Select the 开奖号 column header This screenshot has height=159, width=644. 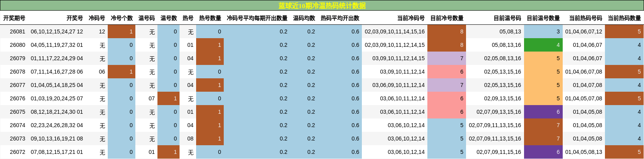[x=75, y=18]
